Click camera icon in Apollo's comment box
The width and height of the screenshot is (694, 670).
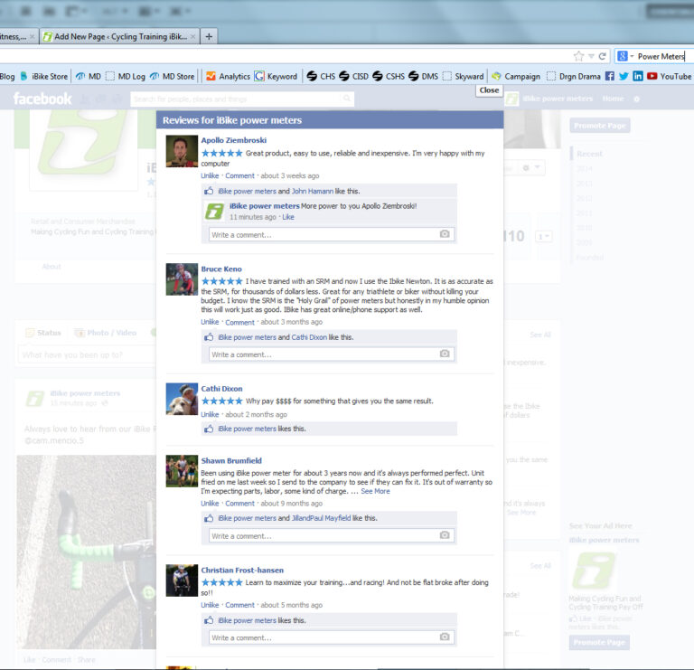coord(445,234)
